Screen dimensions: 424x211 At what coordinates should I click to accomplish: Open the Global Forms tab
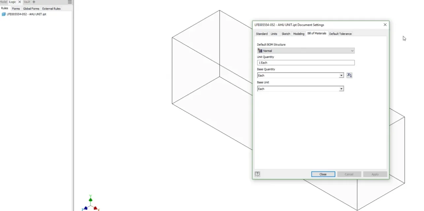[31, 9]
